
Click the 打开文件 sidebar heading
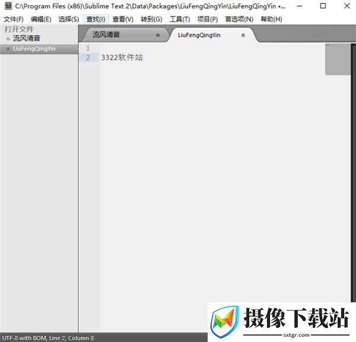[19, 29]
